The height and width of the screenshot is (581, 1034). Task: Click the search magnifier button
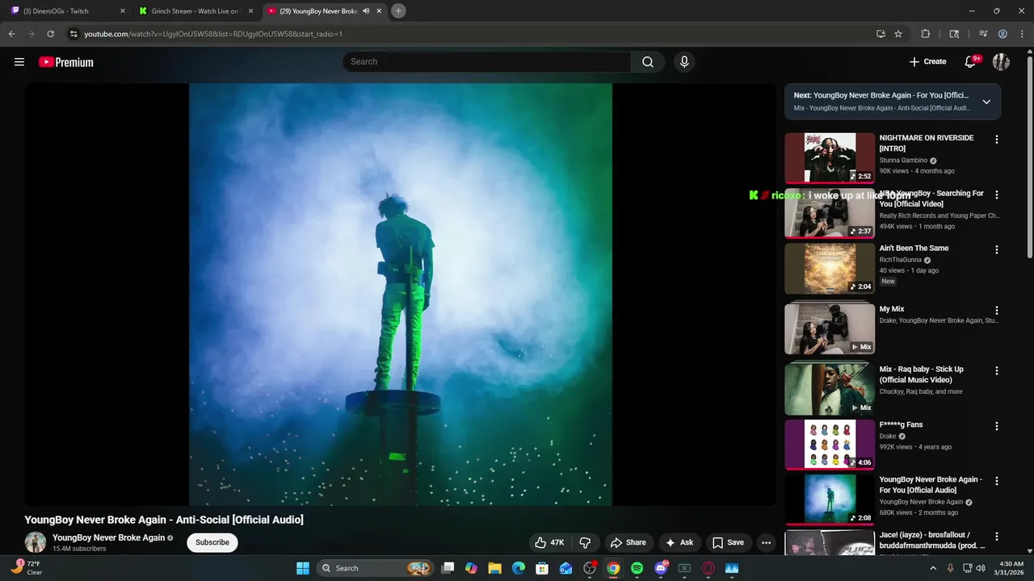[648, 62]
